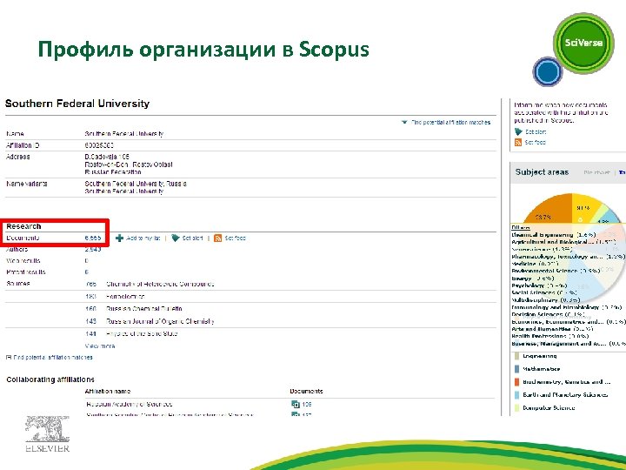Click the Southern Federal University page heading

77,104
